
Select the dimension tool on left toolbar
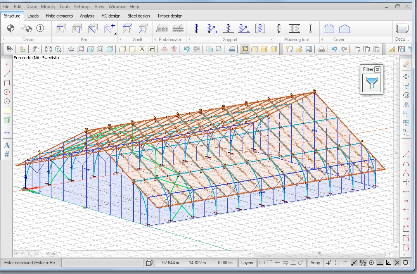pos(7,133)
